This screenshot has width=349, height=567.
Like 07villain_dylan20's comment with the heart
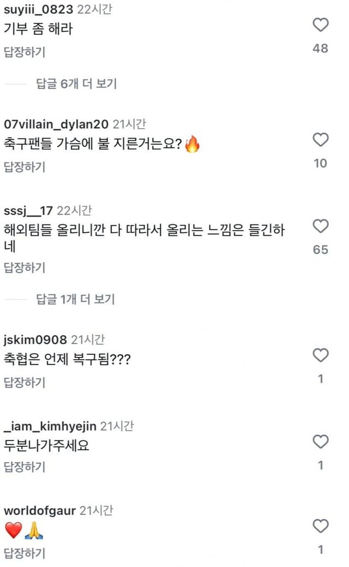[x=321, y=140]
